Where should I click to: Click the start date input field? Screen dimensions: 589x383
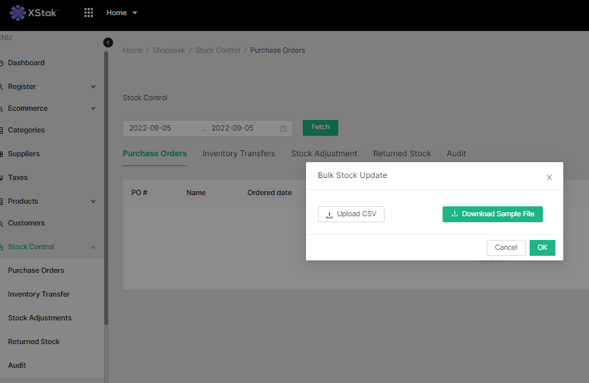click(x=158, y=128)
